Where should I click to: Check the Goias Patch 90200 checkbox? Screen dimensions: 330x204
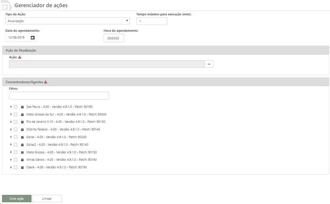click(16, 137)
